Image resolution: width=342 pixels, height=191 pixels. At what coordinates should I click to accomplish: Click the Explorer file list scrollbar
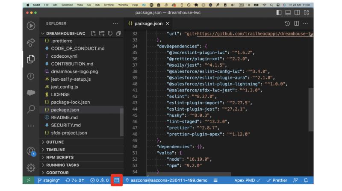pyautogui.click(x=122, y=122)
